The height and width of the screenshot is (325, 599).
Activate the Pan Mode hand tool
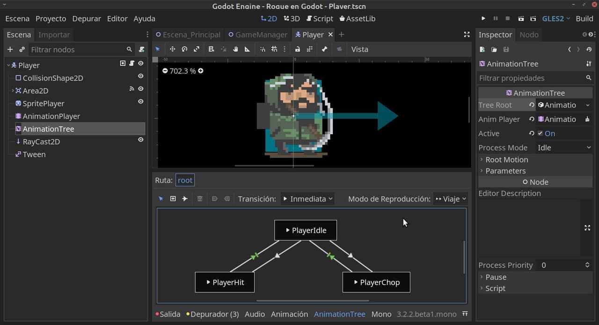[235, 49]
